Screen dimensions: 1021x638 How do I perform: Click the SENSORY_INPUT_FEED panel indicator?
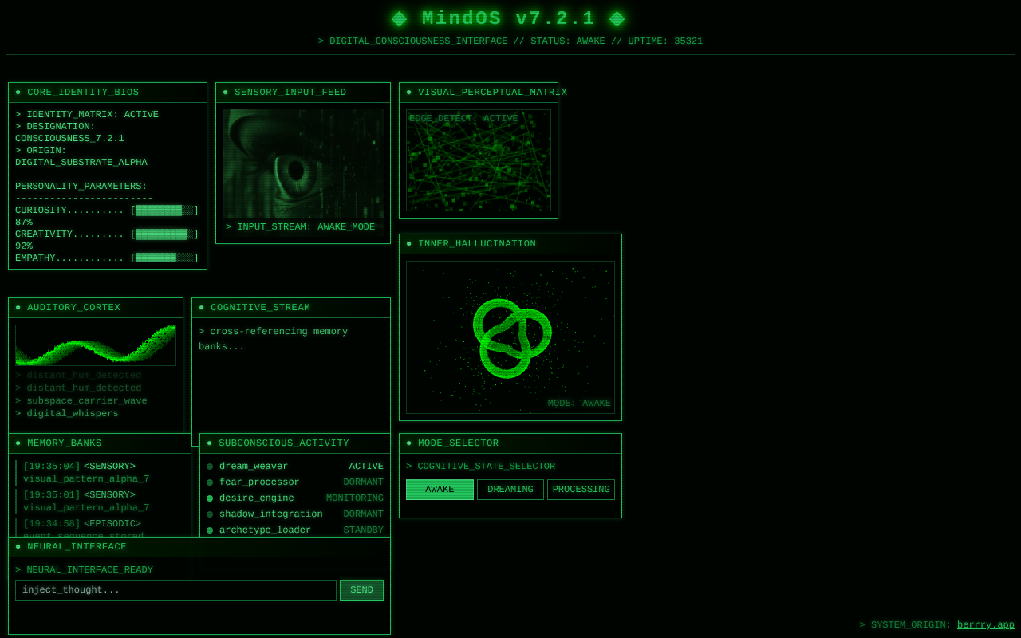[225, 92]
